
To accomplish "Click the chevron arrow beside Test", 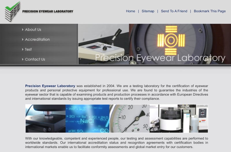I will [23, 49].
